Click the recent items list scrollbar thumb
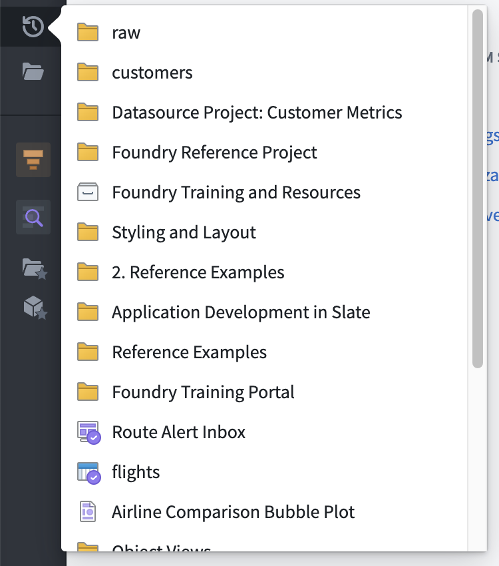499x566 pixels. pyautogui.click(x=478, y=189)
